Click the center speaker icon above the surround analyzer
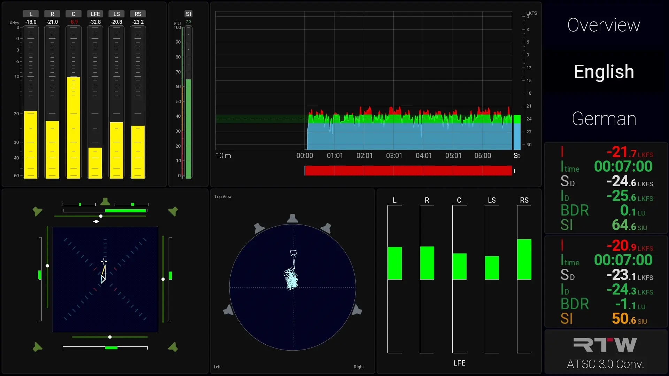 pyautogui.click(x=105, y=202)
